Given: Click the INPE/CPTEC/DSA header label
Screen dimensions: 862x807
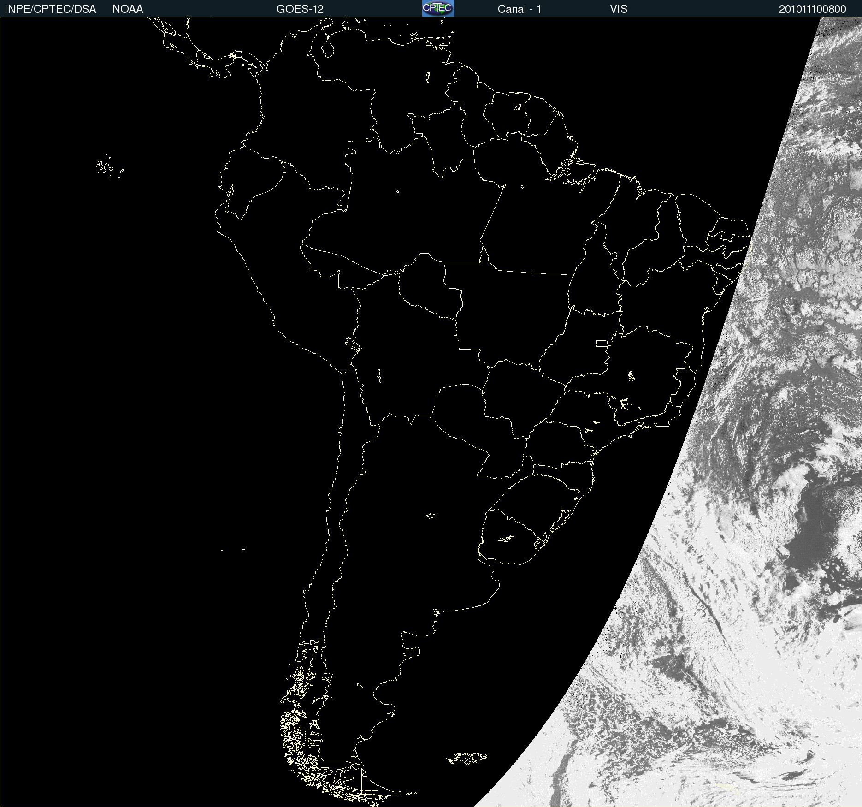Looking at the screenshot, I should [x=50, y=9].
